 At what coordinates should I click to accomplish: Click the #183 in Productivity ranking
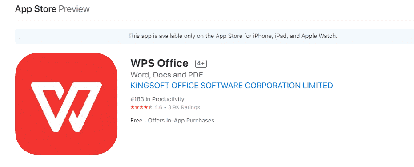(x=157, y=99)
